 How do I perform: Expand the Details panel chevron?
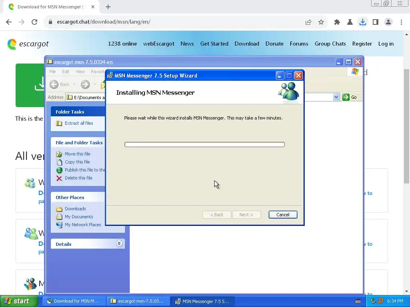click(x=119, y=243)
